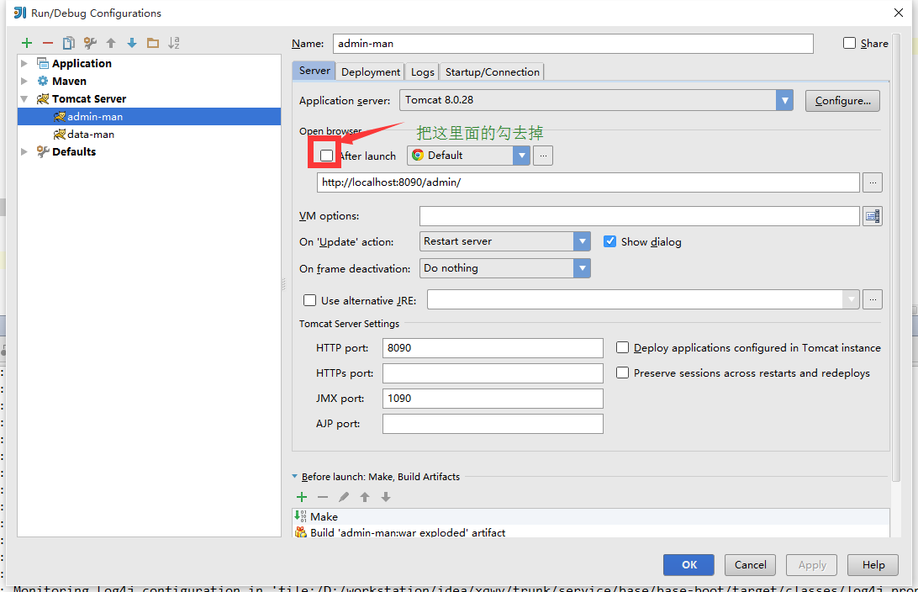This screenshot has height=592, width=918.
Task: Add a new configuration with the plus icon
Action: pyautogui.click(x=27, y=43)
